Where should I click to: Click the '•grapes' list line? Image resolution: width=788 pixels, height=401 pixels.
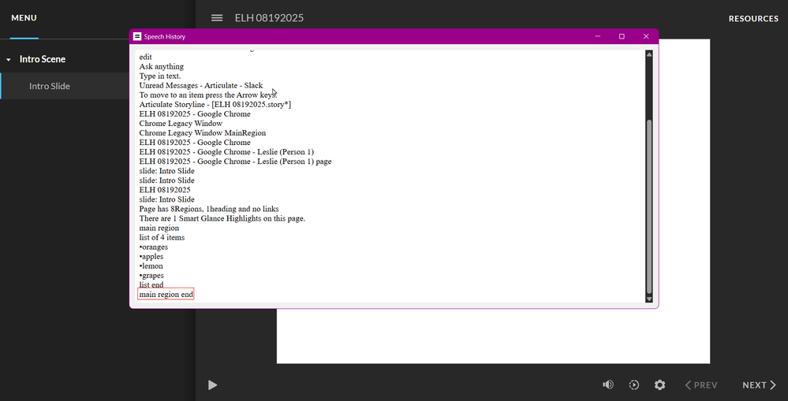pyautogui.click(x=151, y=276)
